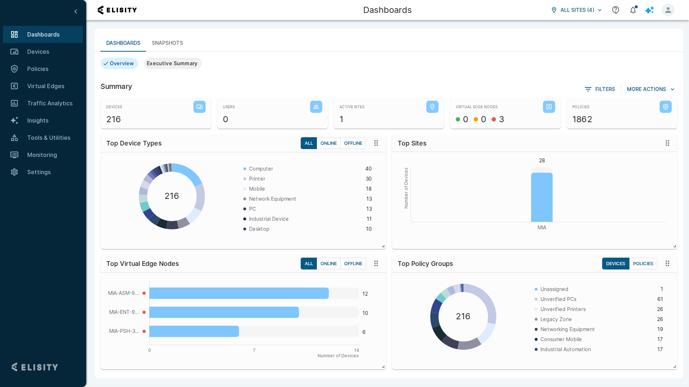Collapse the left sidebar with chevron
Image resolution: width=689 pixels, height=387 pixels.
(76, 11)
